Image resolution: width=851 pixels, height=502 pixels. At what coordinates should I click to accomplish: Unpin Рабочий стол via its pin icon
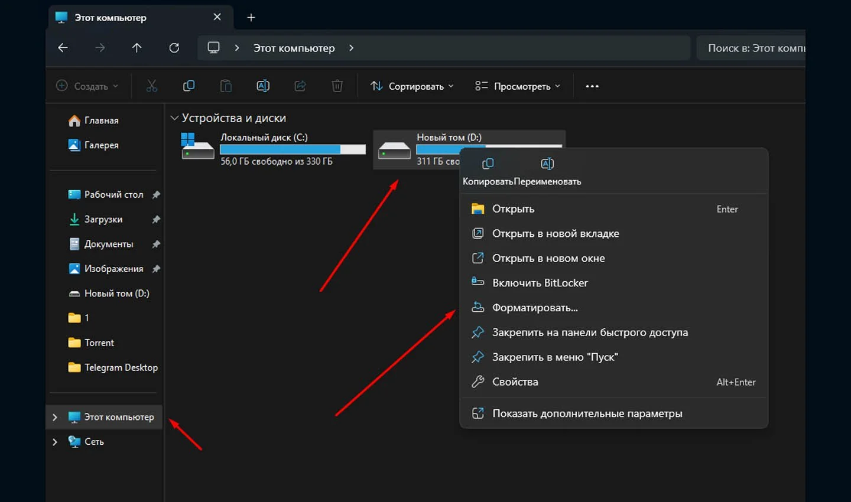(x=156, y=195)
